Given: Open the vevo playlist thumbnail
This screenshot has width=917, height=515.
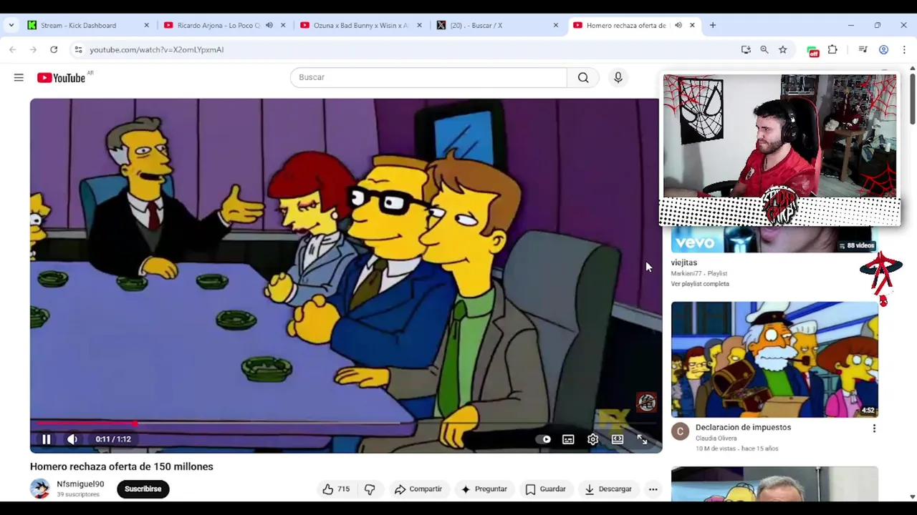Looking at the screenshot, I should (774, 240).
